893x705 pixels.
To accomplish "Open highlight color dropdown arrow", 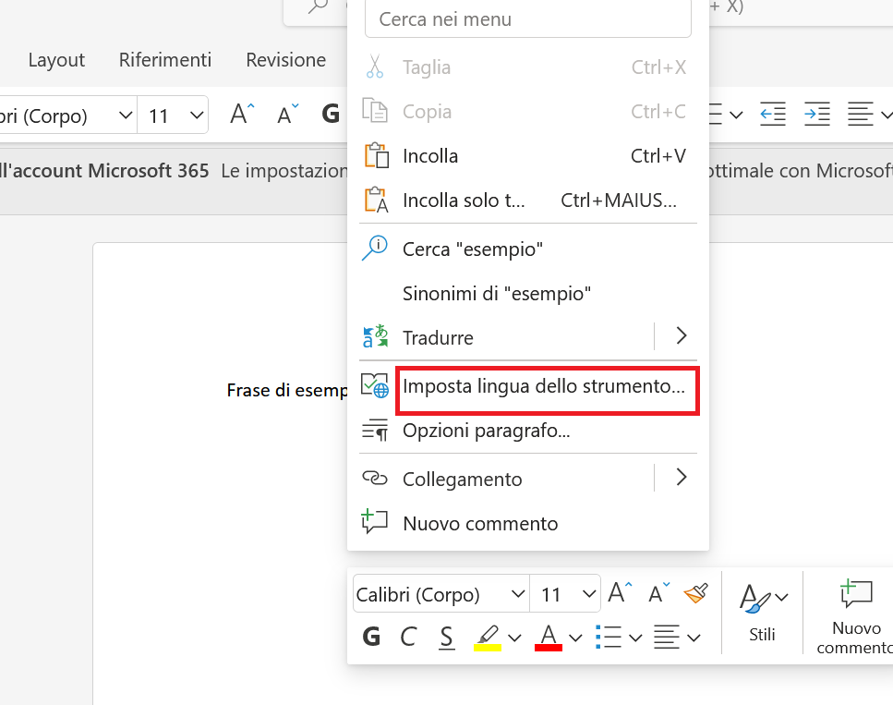I will [515, 638].
